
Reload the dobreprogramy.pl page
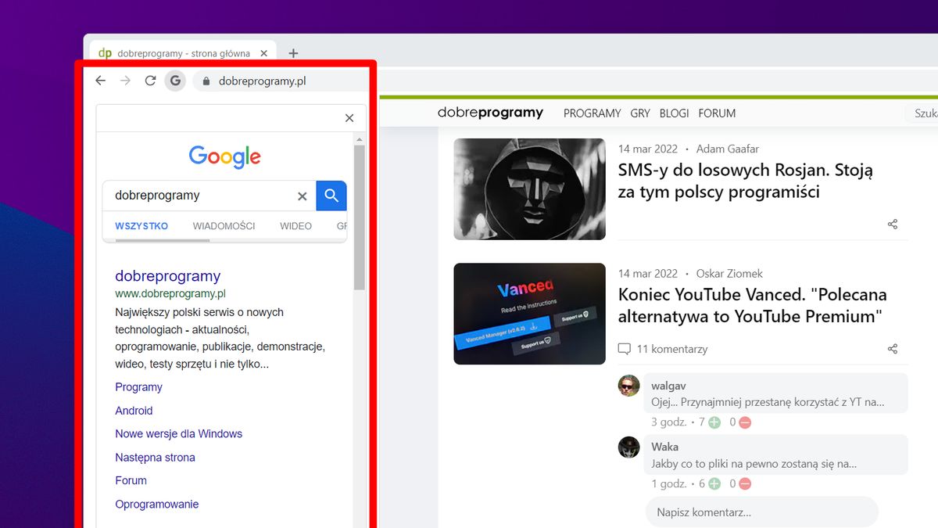(150, 81)
